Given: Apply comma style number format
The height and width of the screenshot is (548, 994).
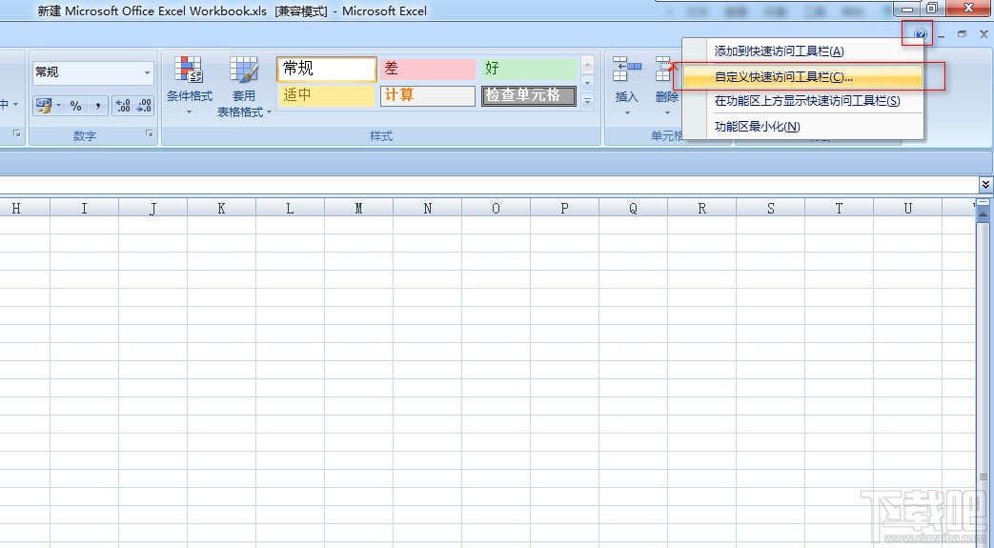Looking at the screenshot, I should click(x=97, y=105).
